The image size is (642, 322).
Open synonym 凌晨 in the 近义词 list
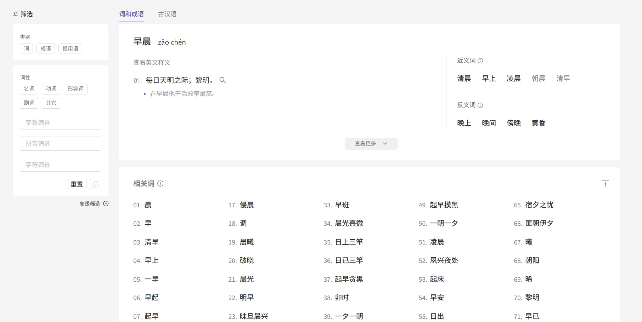point(514,79)
